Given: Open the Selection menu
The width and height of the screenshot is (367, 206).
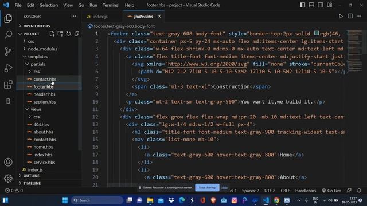Looking at the screenshot, I should [x=49, y=5].
